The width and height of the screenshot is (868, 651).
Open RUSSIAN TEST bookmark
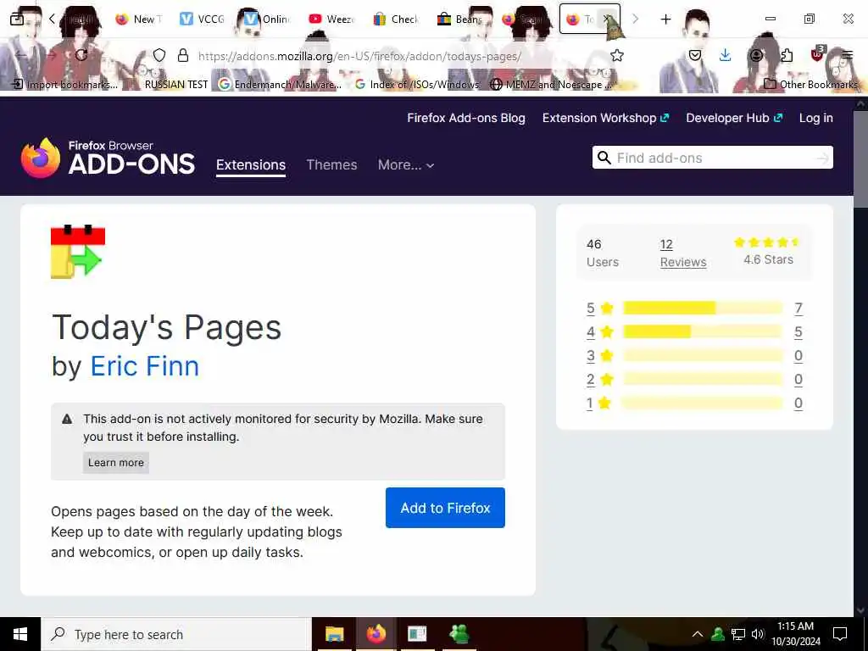click(x=176, y=84)
